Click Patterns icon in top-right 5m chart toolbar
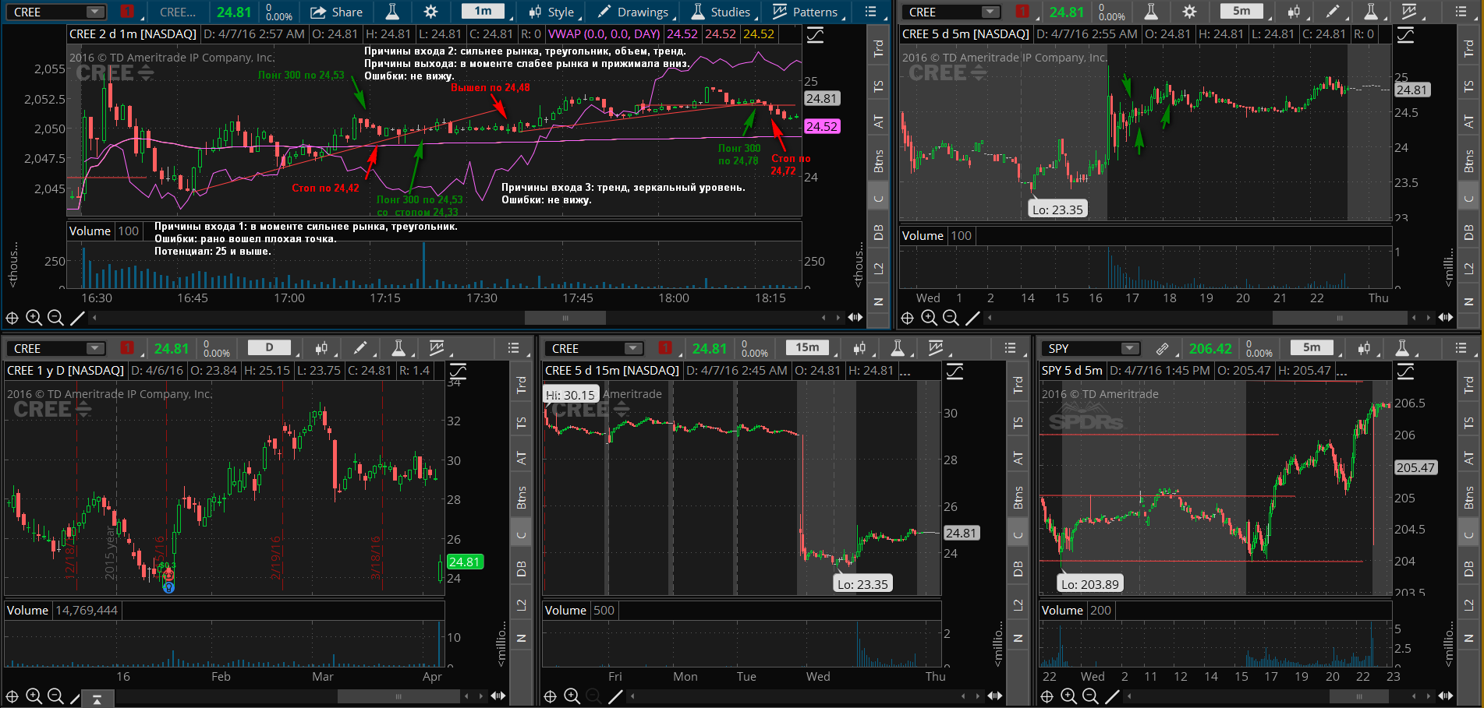Viewport: 1484px width, 708px height. pyautogui.click(x=1408, y=12)
